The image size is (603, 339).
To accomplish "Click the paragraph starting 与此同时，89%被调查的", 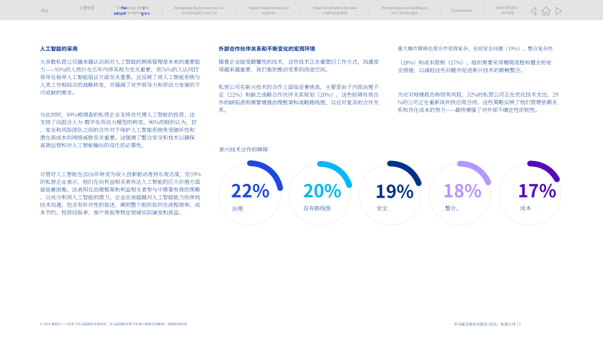I will pyautogui.click(x=119, y=130).
